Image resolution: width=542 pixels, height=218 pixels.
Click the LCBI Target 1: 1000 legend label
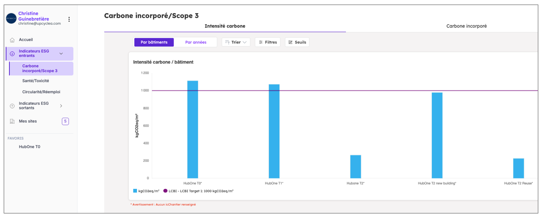[x=201, y=191]
